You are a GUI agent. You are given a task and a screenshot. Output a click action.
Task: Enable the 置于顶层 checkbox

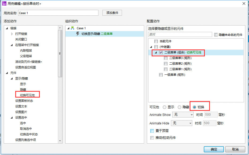tap(152, 131)
